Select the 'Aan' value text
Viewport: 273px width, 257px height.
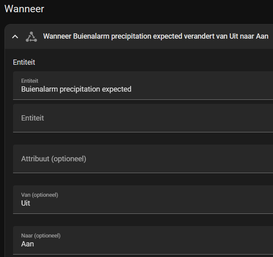pyautogui.click(x=28, y=244)
